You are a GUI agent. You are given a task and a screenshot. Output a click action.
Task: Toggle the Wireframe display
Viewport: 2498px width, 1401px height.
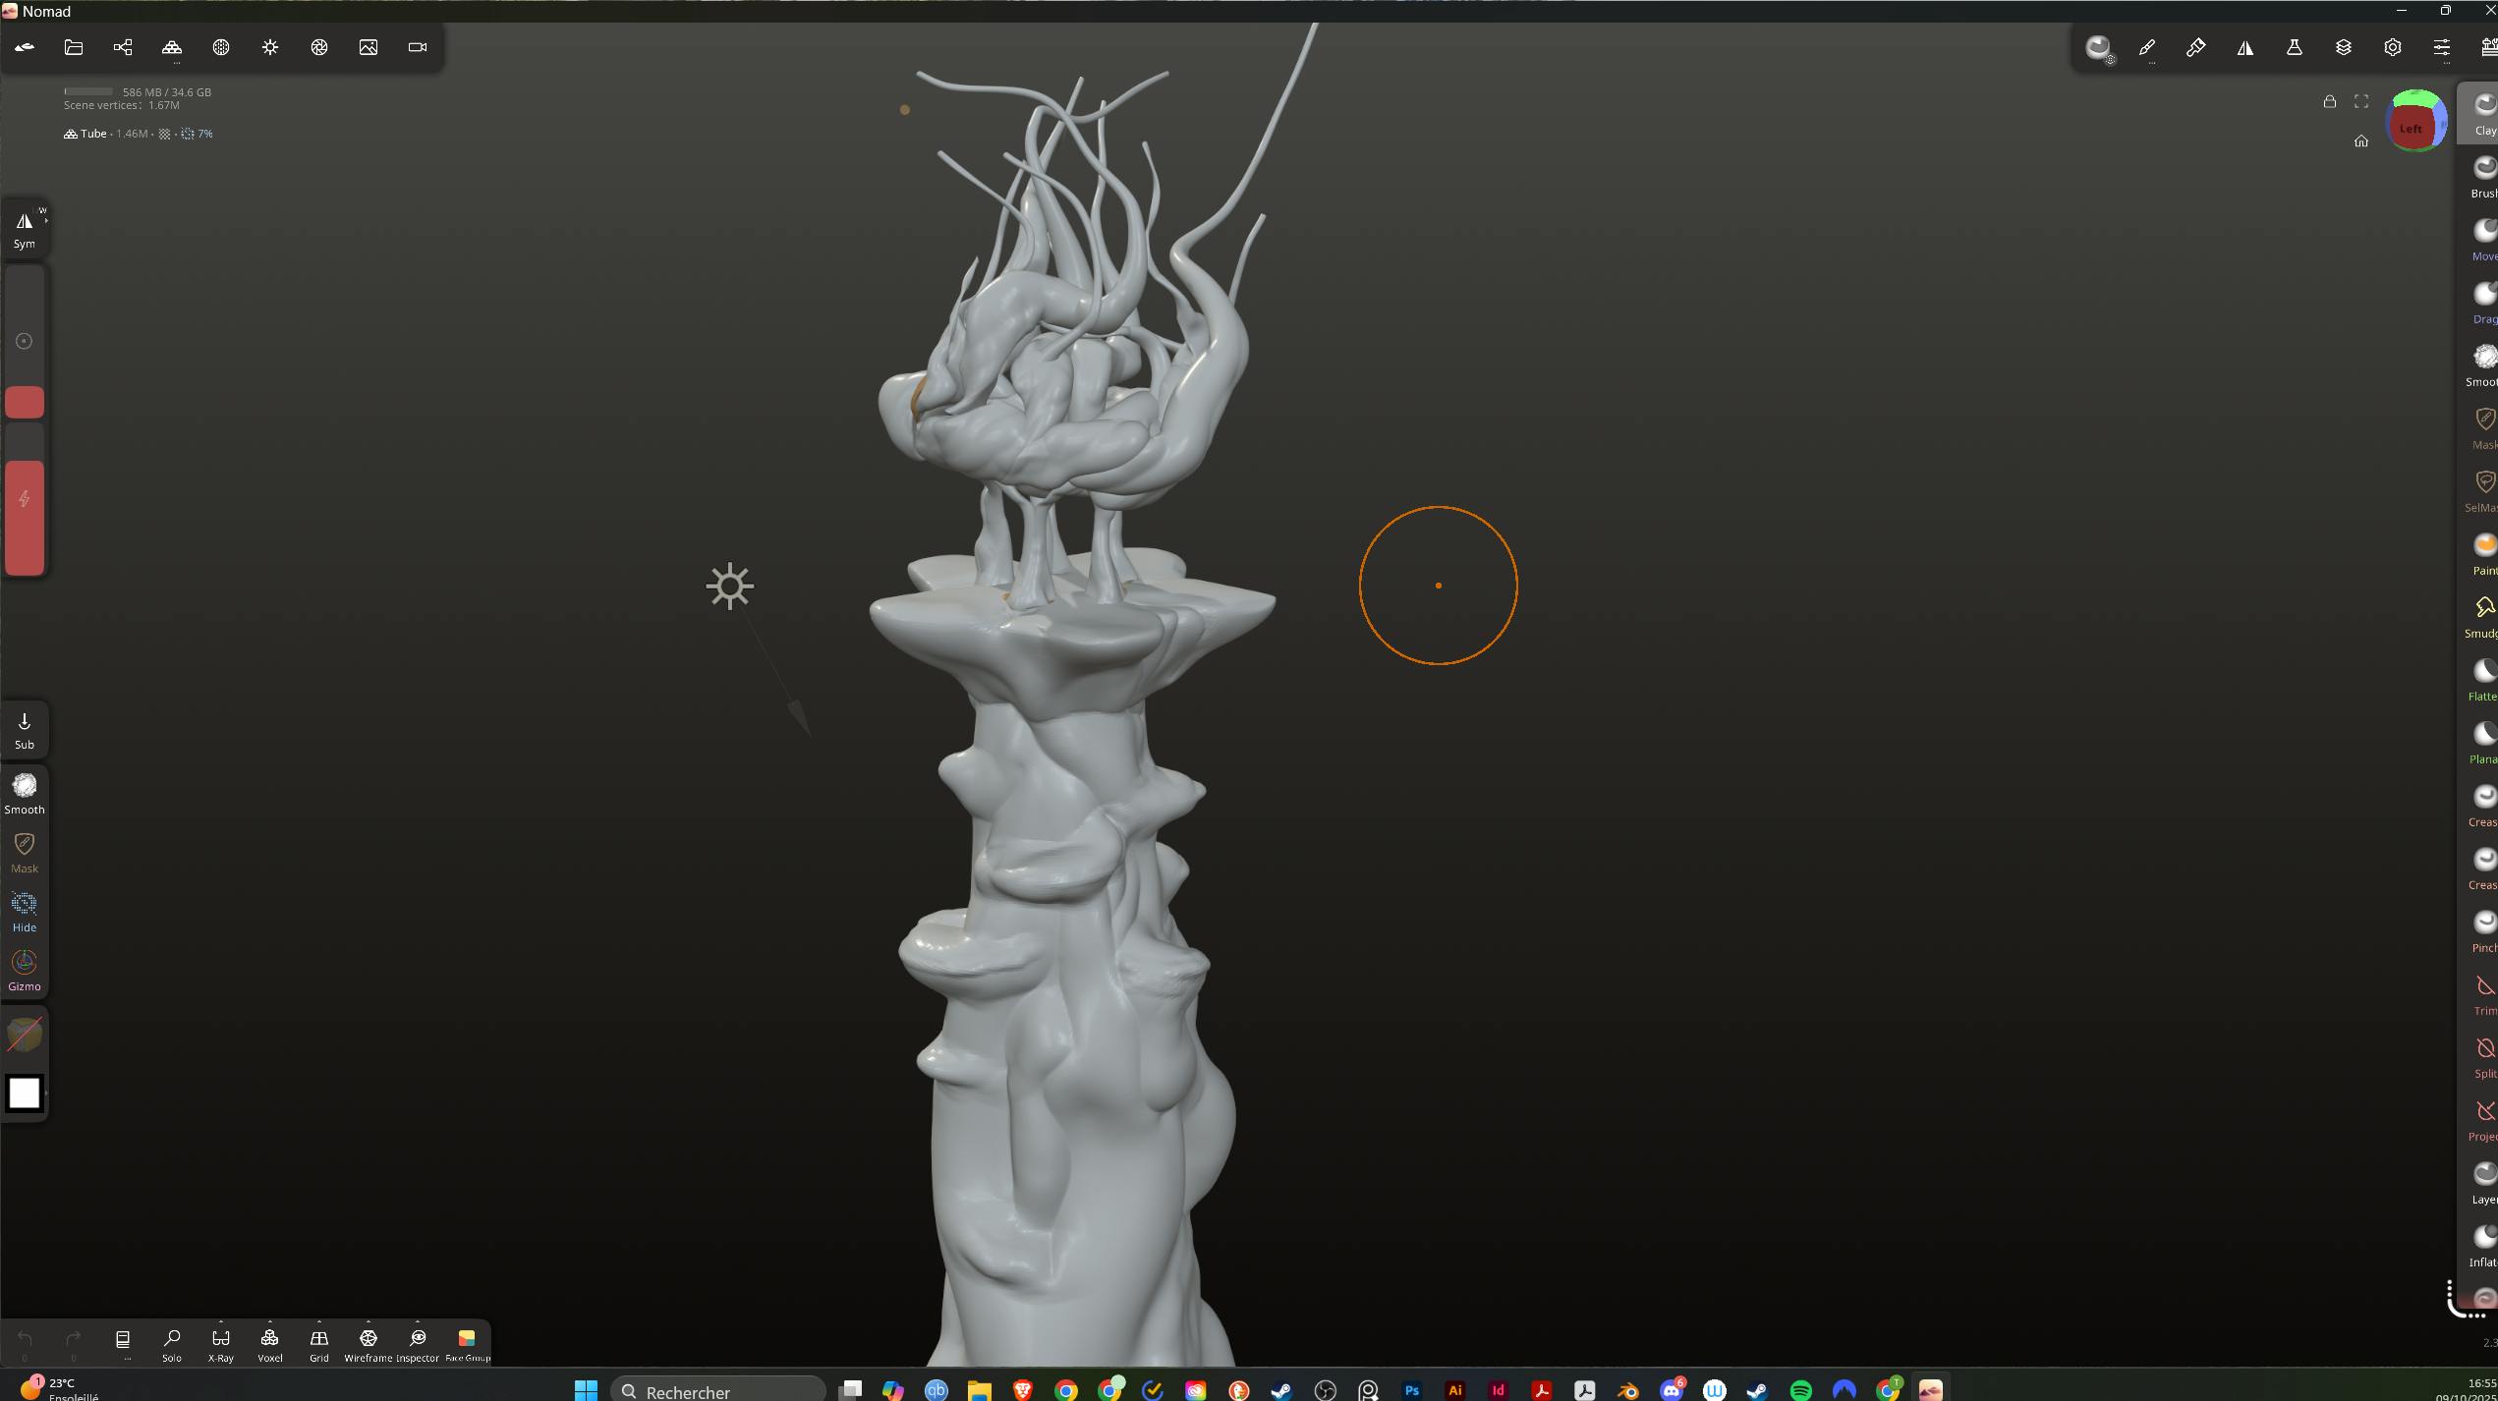369,1343
